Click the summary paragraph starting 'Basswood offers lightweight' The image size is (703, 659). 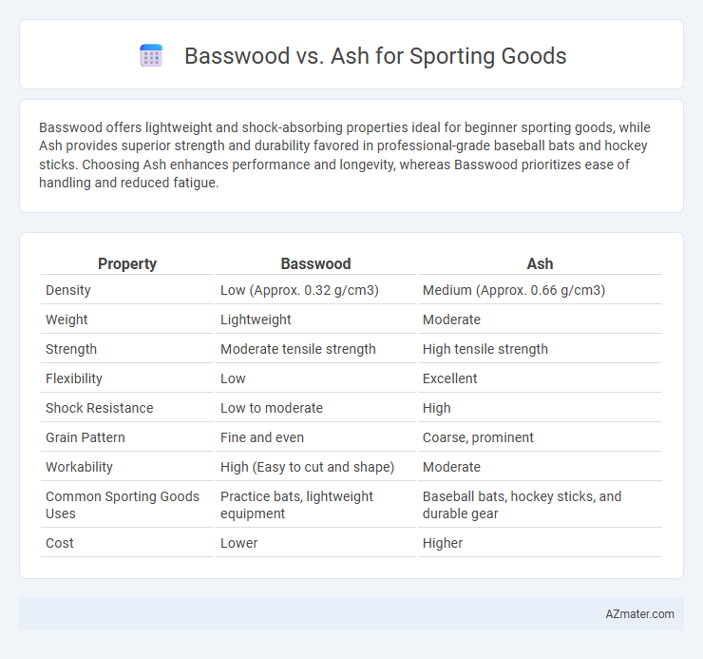click(x=345, y=155)
